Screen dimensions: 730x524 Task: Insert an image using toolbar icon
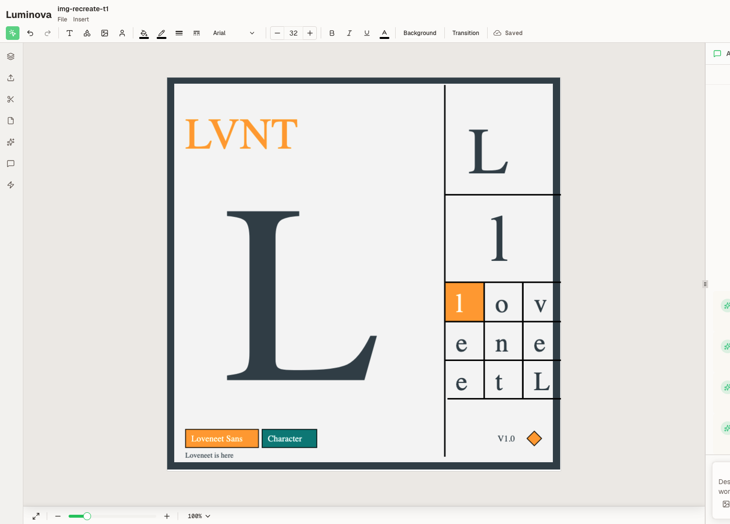point(105,33)
